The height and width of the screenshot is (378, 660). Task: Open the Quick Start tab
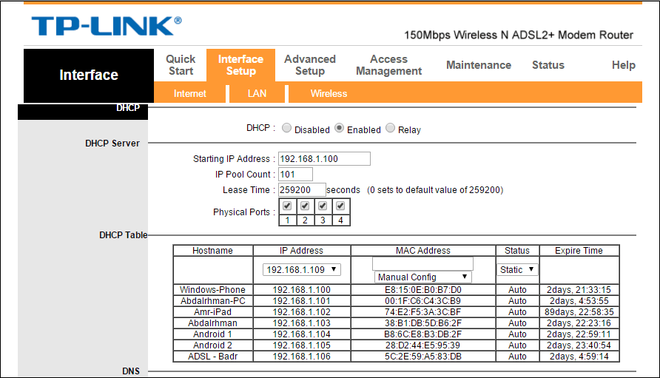coord(181,65)
